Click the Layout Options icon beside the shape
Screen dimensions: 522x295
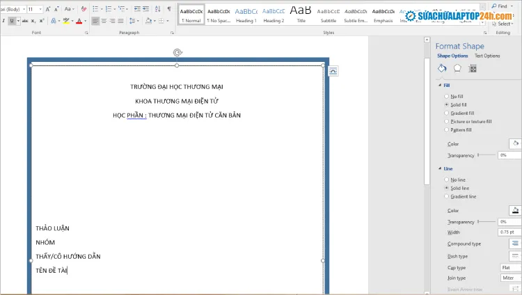click(333, 71)
